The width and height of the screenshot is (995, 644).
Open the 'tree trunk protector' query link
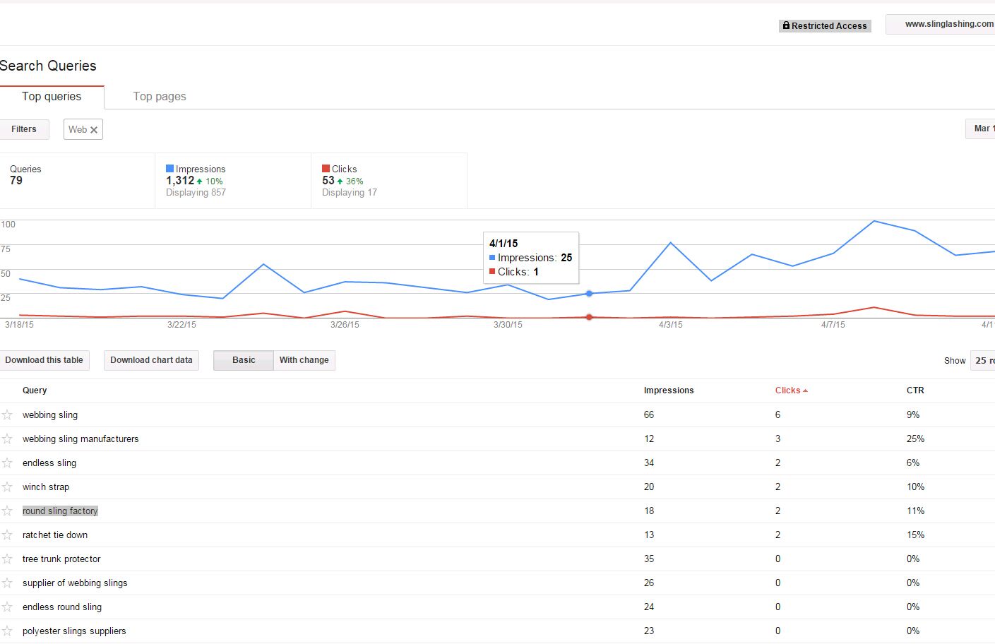coord(61,559)
